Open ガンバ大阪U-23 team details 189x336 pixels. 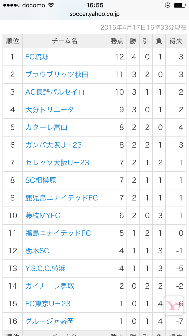[x=53, y=145]
